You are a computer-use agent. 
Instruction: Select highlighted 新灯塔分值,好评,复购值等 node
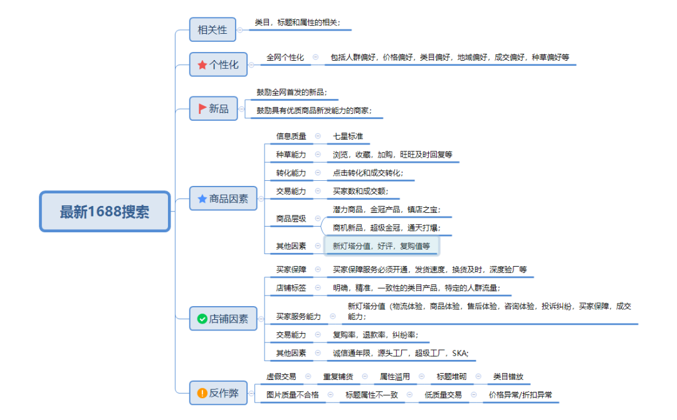pyautogui.click(x=381, y=246)
